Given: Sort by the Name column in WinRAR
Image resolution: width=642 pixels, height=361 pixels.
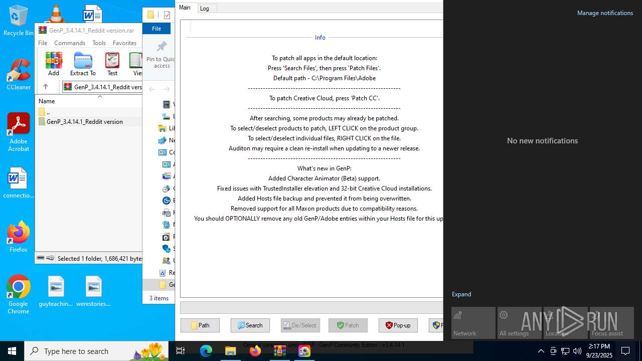Looking at the screenshot, I should click(47, 101).
